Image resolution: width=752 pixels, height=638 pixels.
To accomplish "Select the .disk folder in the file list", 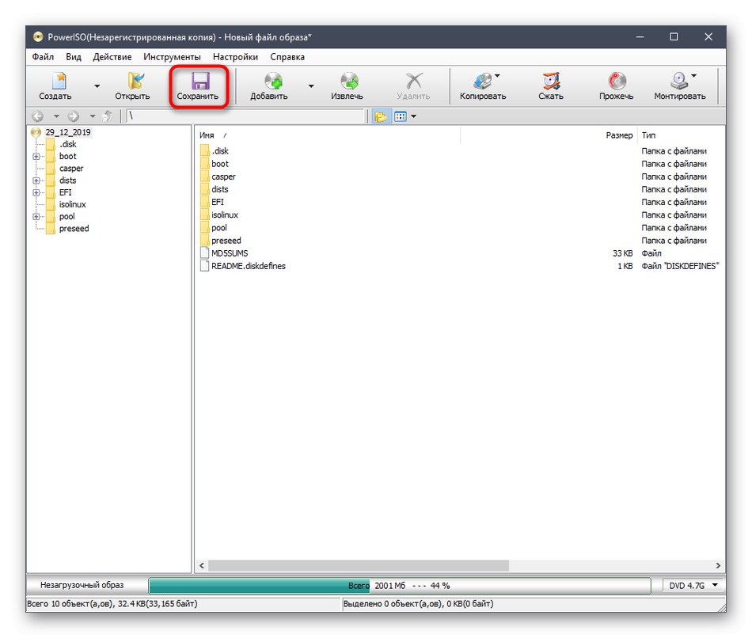I will 220,150.
